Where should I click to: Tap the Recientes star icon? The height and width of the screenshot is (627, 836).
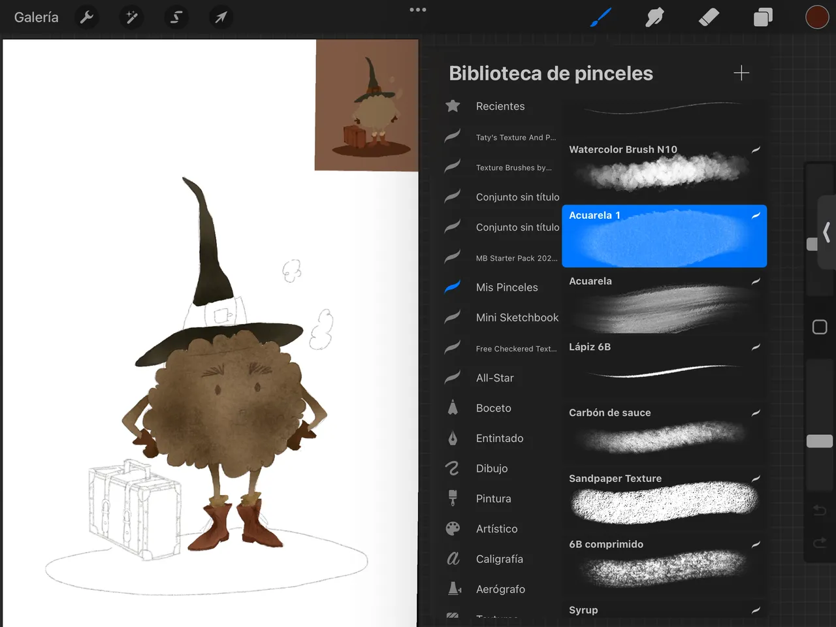coord(453,106)
